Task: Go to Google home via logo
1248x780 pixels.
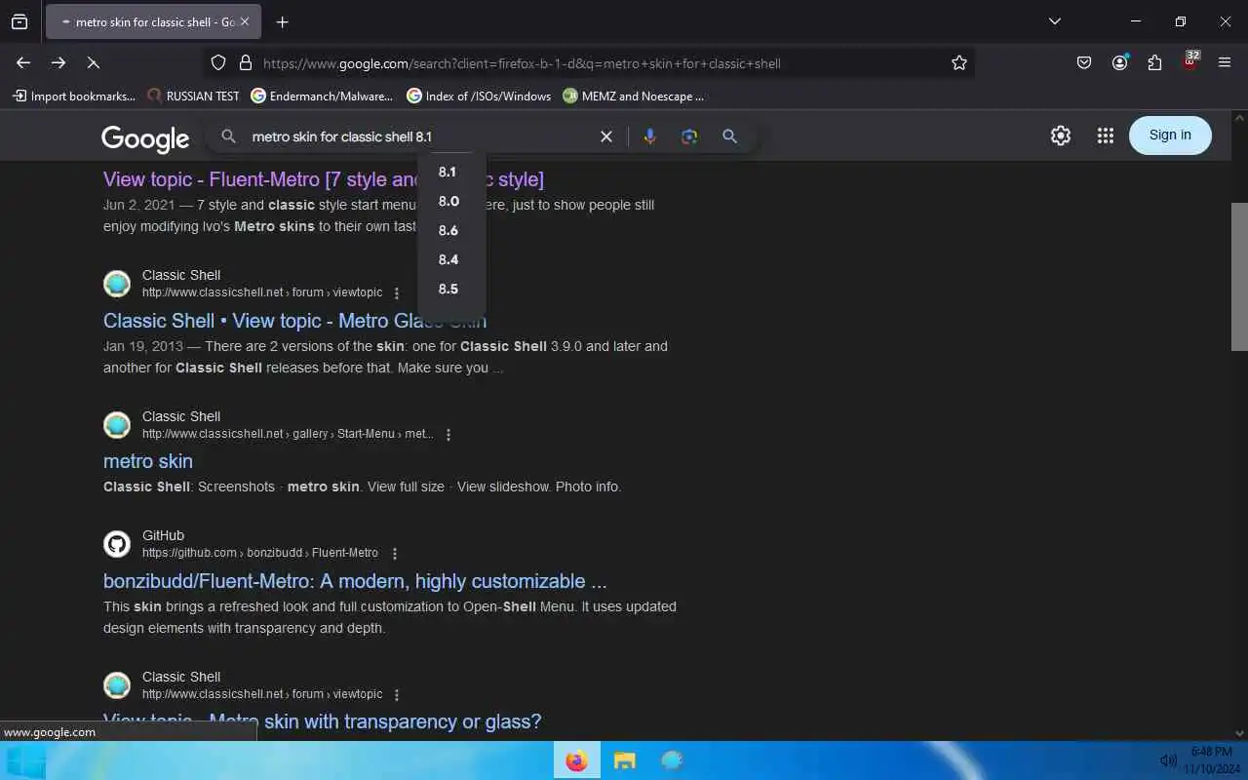Action: [145, 137]
